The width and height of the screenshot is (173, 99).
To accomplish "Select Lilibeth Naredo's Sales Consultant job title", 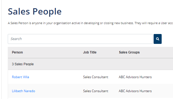I will pyautogui.click(x=95, y=91).
